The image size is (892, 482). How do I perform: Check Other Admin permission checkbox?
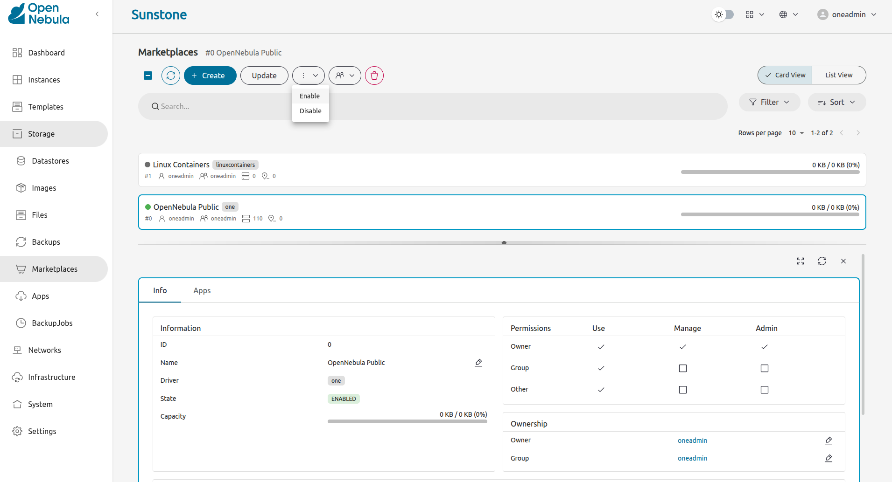click(764, 389)
